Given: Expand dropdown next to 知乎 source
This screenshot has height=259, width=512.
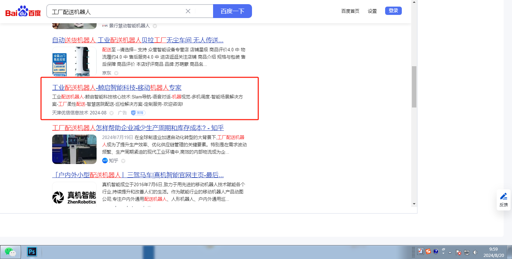Looking at the screenshot, I should 123,161.
